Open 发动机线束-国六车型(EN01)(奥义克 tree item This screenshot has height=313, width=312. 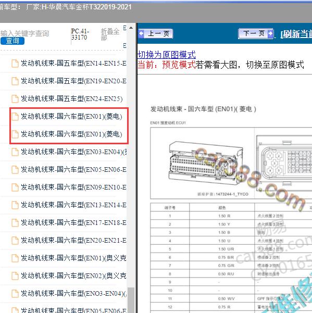(x=73, y=258)
